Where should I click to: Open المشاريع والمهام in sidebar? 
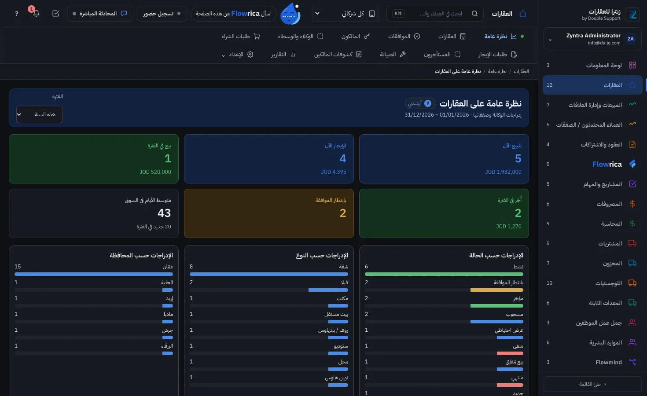(592, 184)
